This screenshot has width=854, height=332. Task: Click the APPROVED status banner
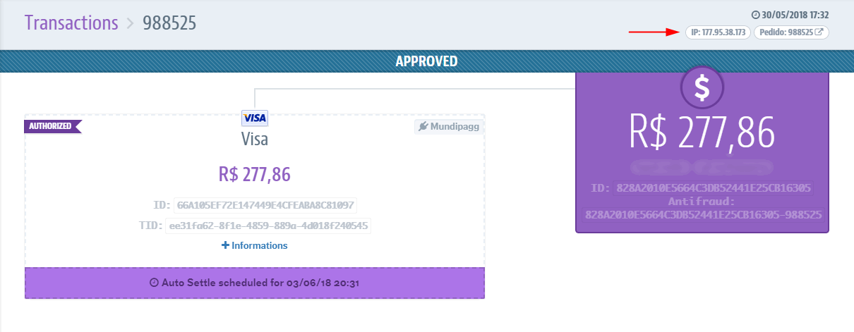pyautogui.click(x=427, y=61)
